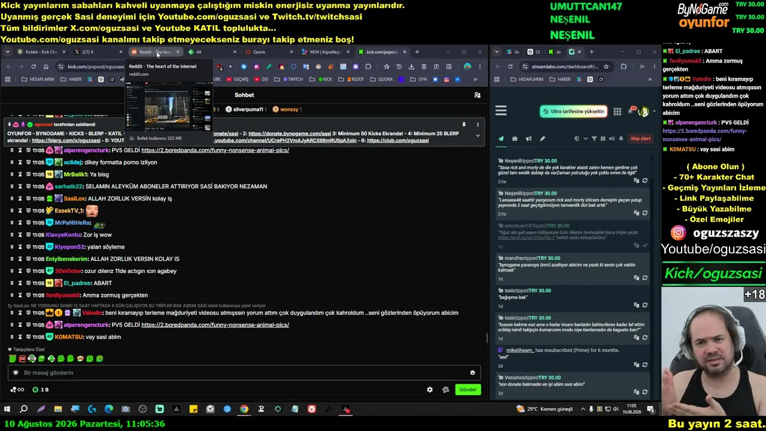Open the Streamlabs account avatar menu
The image size is (766, 431).
tap(644, 111)
